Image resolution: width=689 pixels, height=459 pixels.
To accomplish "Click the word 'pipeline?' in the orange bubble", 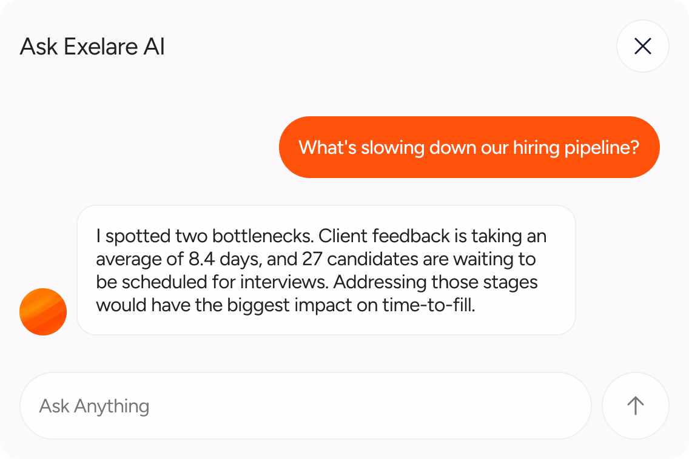I will (602, 148).
